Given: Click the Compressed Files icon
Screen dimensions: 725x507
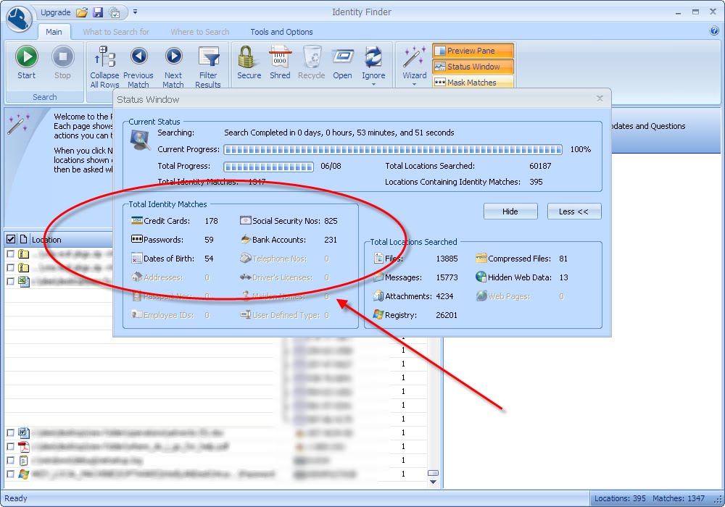Looking at the screenshot, I should 481,258.
